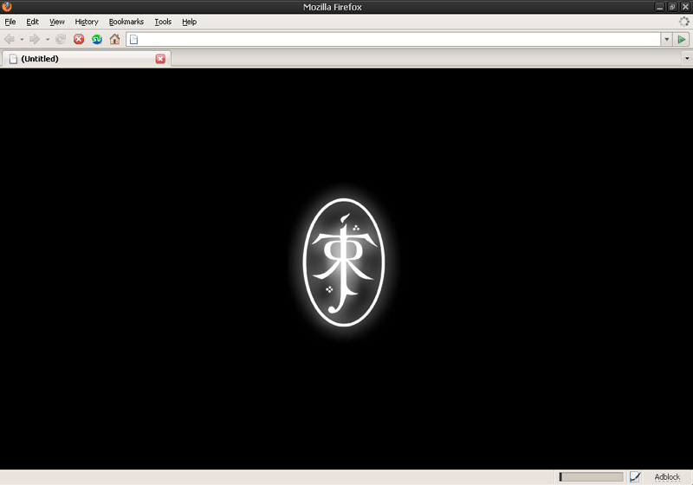
Task: Select the (Untitled) tab
Action: point(85,59)
